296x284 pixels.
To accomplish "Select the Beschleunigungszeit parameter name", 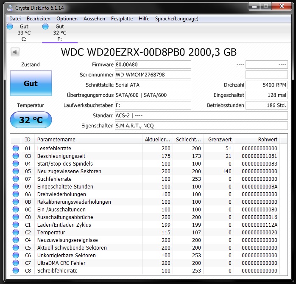I will pos(61,156).
